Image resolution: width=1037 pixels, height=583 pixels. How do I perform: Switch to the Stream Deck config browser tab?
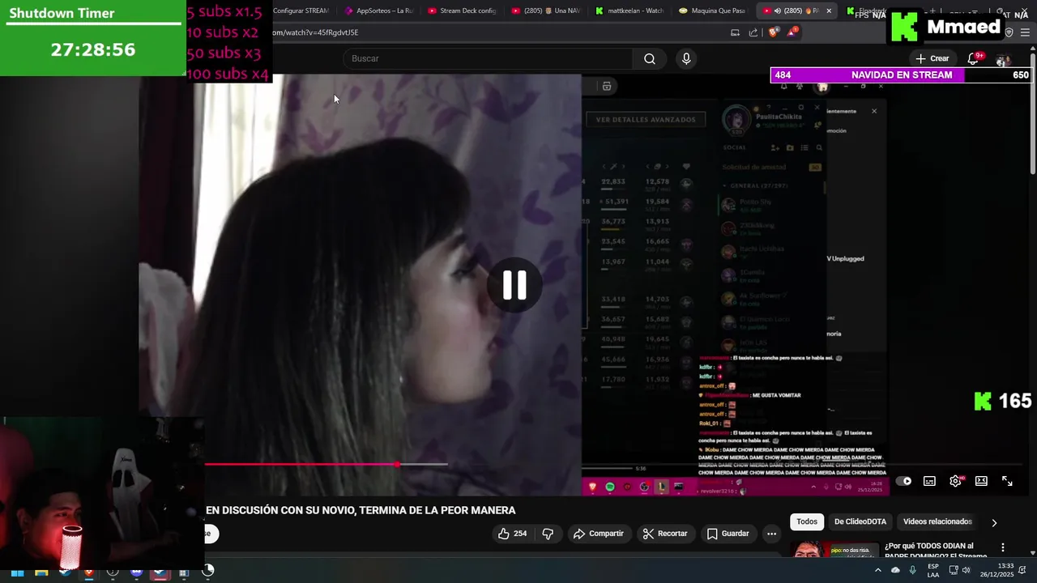click(x=462, y=11)
